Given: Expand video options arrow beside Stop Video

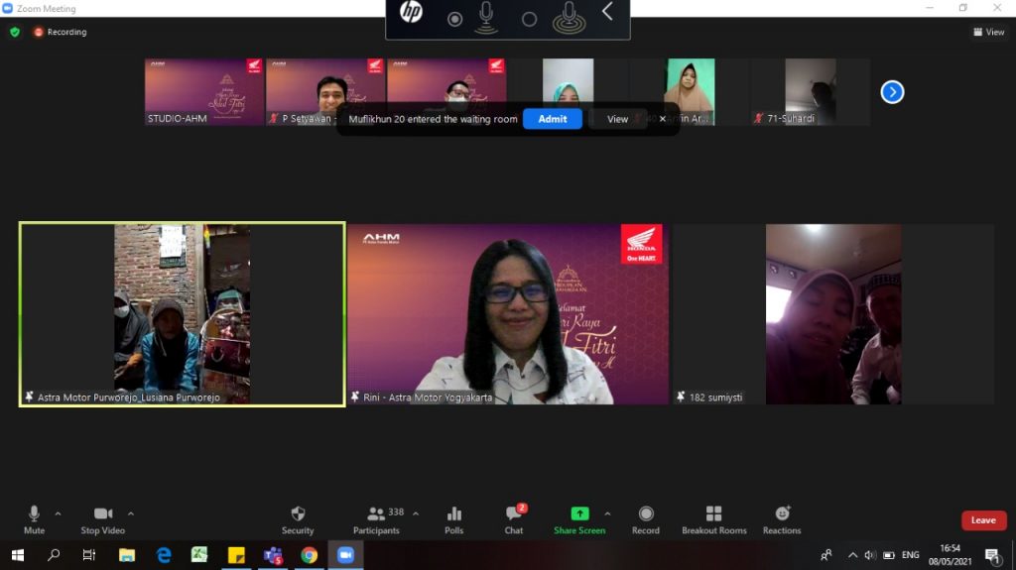Looking at the screenshot, I should [x=131, y=513].
